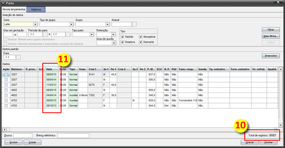Open the Histórico tab
The height and width of the screenshot is (148, 285).
pos(36,10)
